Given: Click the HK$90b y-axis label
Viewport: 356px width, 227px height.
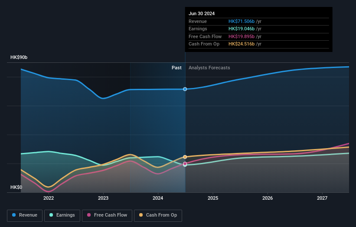Looking at the screenshot, I should pyautogui.click(x=19, y=57).
